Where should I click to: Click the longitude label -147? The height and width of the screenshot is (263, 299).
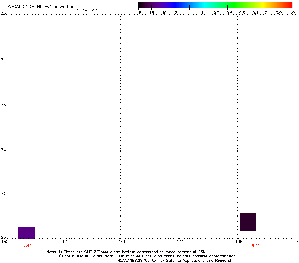click(62, 242)
